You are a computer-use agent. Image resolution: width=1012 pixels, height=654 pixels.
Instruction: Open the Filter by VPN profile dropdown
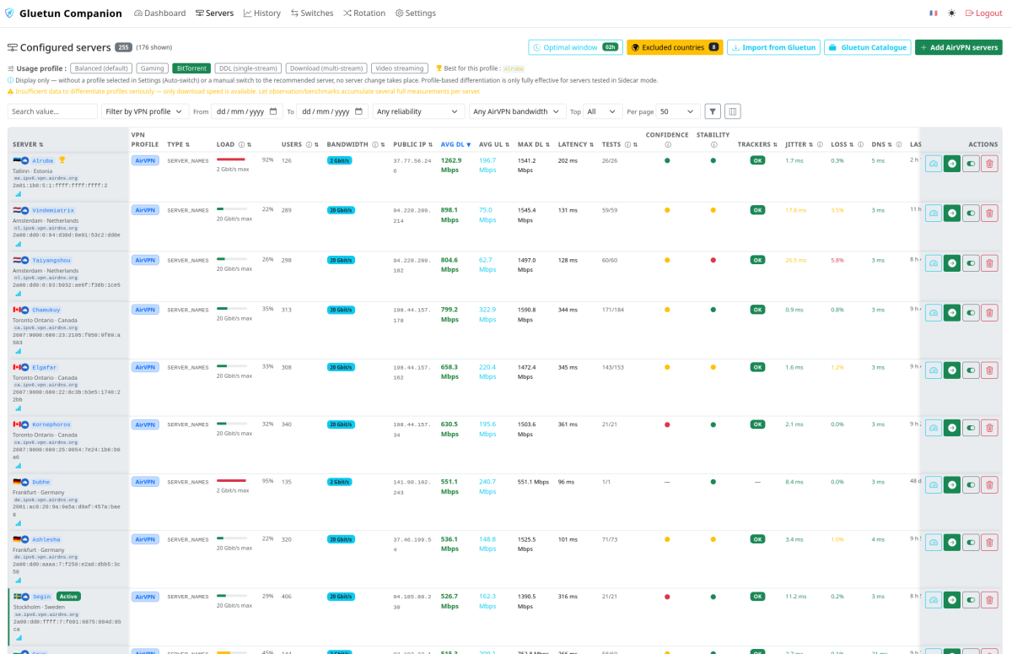[x=144, y=111]
